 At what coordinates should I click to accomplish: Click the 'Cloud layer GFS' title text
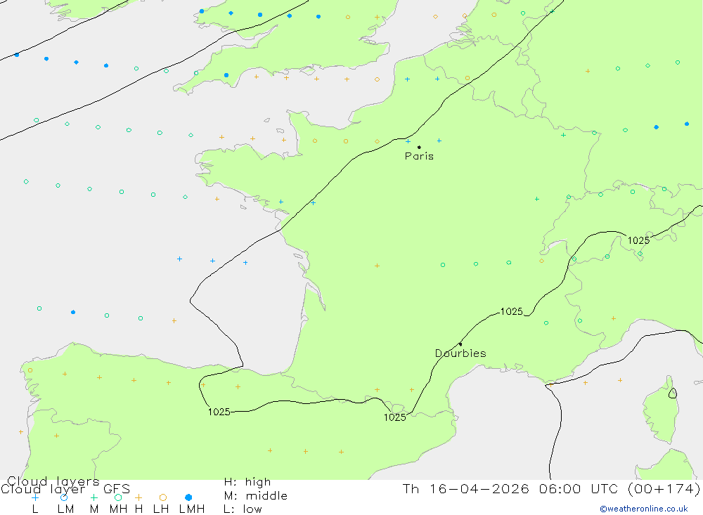[65, 489]
